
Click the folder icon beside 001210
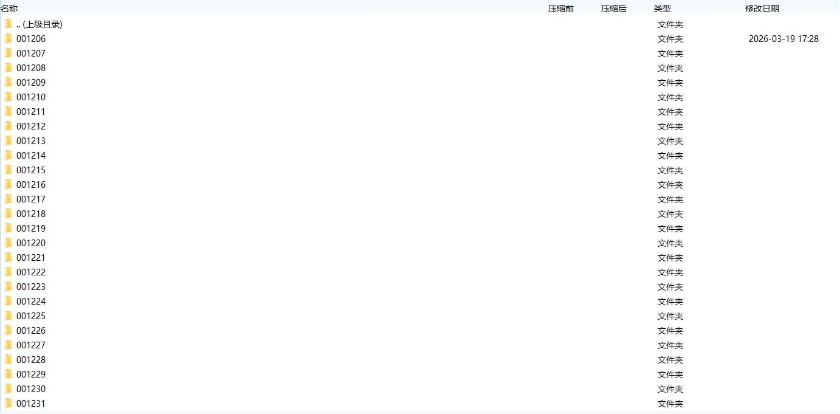[x=9, y=97]
